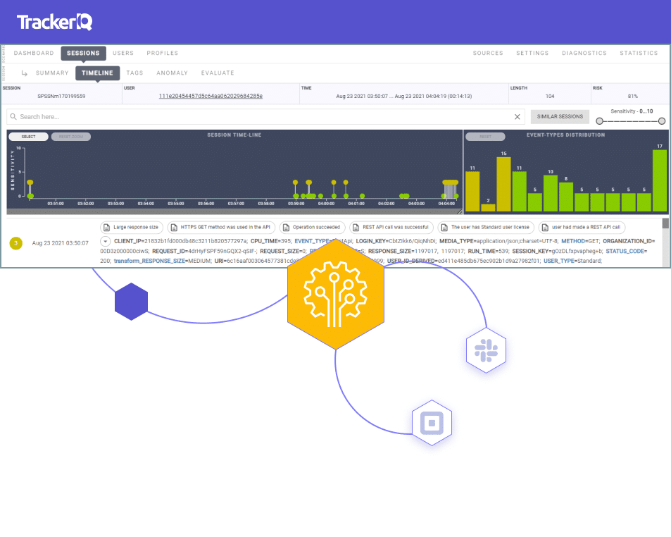
Task: Click the Large response size tag
Action: [x=132, y=228]
